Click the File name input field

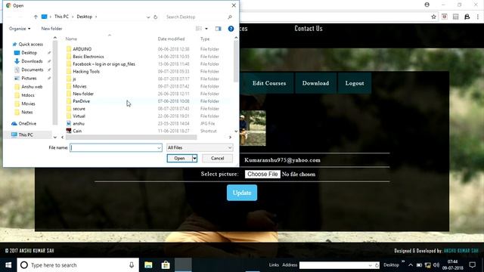click(x=113, y=148)
